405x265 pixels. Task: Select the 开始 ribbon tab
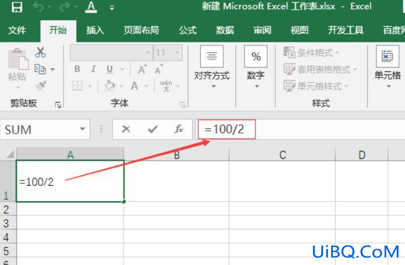point(59,31)
